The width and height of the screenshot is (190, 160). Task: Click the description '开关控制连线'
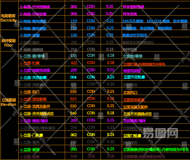point(133,7)
